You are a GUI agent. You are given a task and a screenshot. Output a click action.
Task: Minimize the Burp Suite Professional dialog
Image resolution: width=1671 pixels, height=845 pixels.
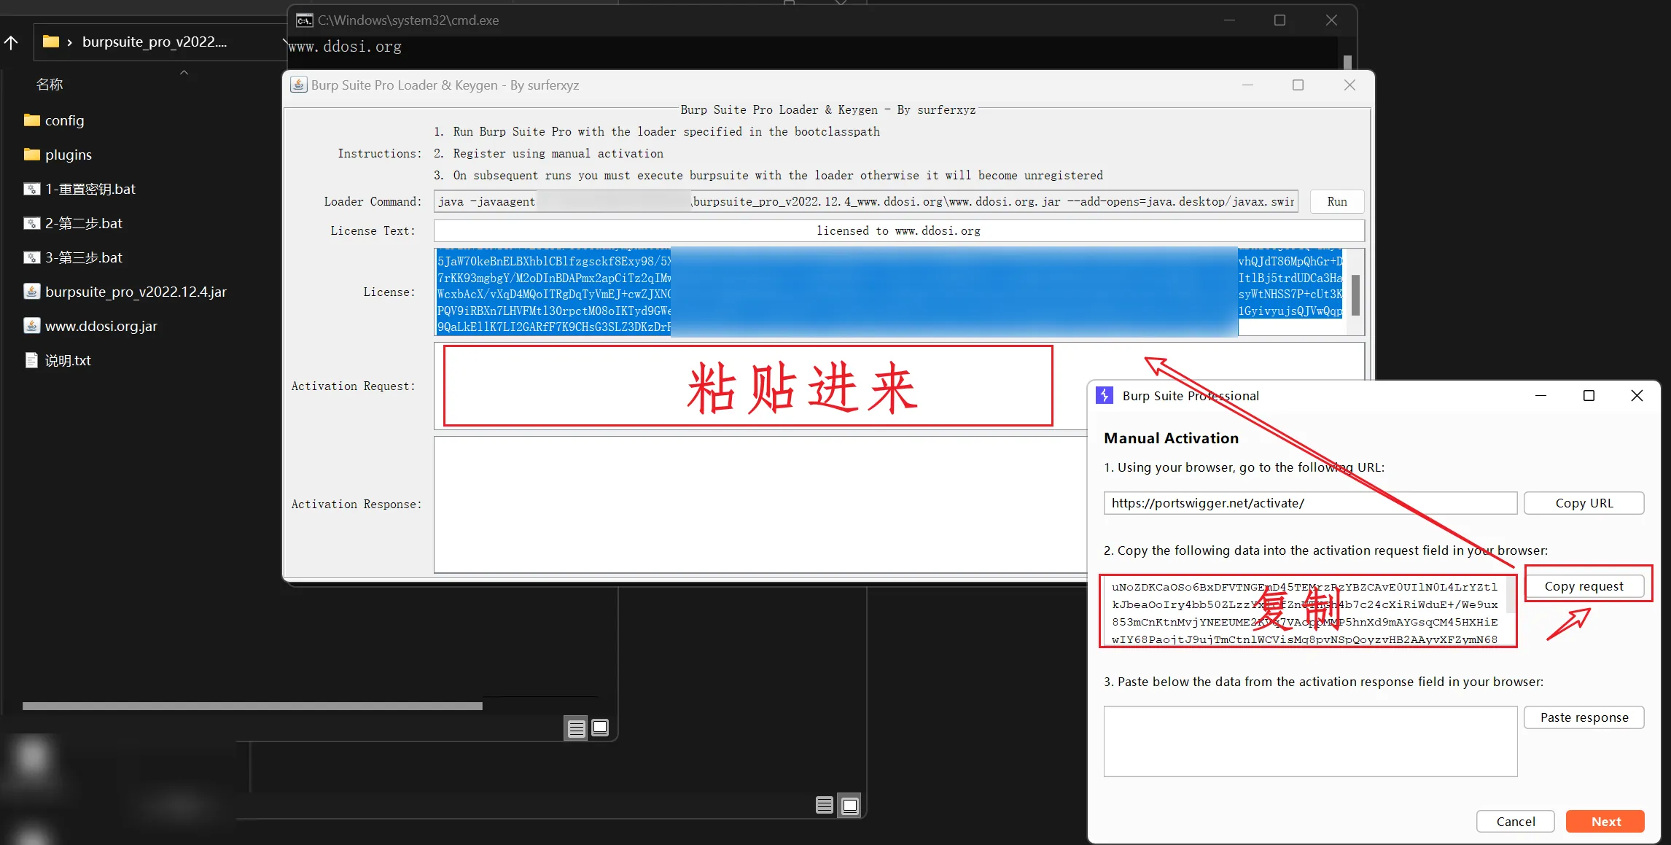pos(1540,395)
